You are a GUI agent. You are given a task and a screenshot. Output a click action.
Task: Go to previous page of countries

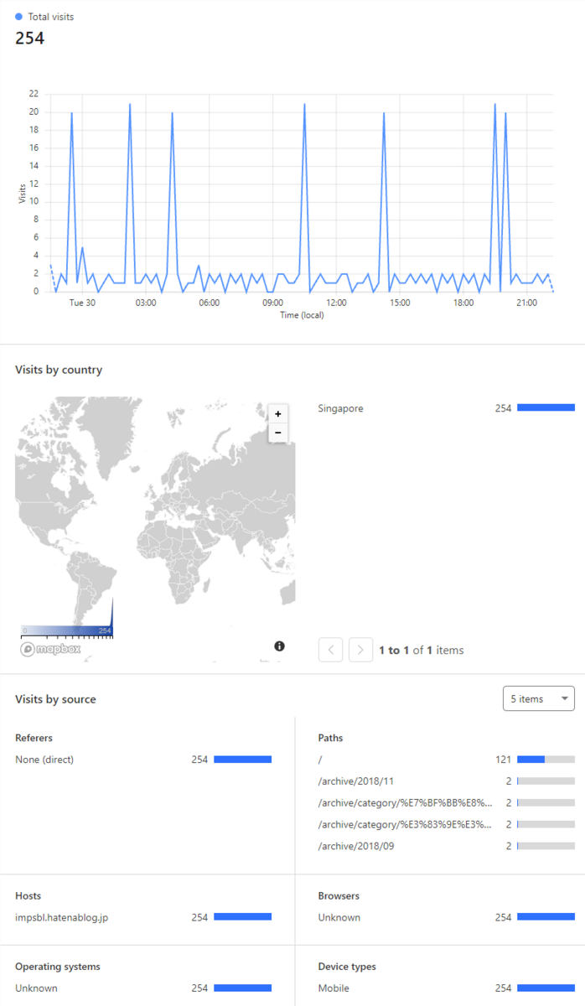[330, 650]
